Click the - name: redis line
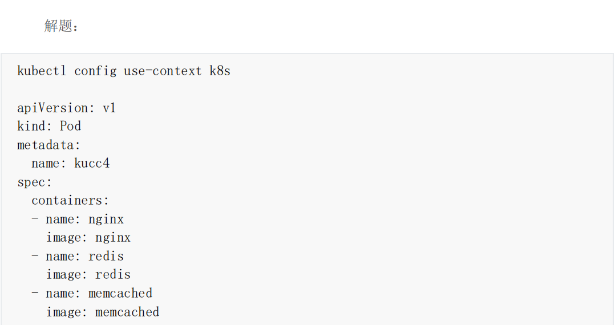The image size is (615, 325). 78,257
